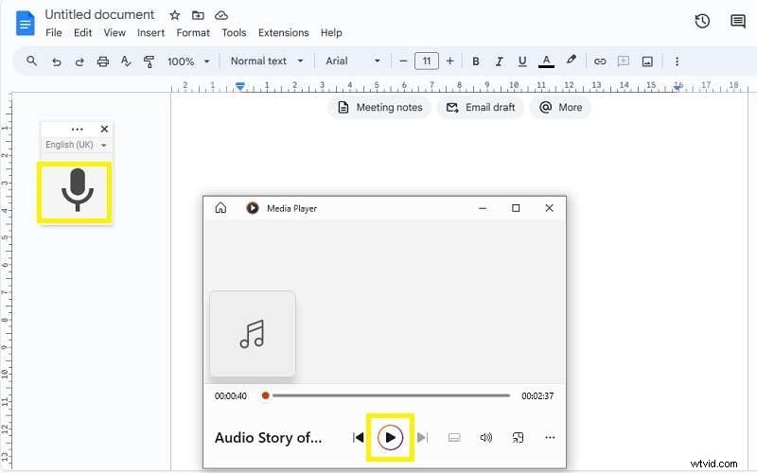The image size is (757, 473).
Task: Click the left indent marker on ruler
Action: click(240, 86)
